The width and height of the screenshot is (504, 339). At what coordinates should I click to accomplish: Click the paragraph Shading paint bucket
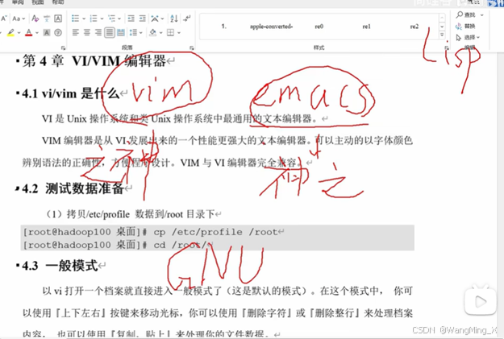[153, 32]
